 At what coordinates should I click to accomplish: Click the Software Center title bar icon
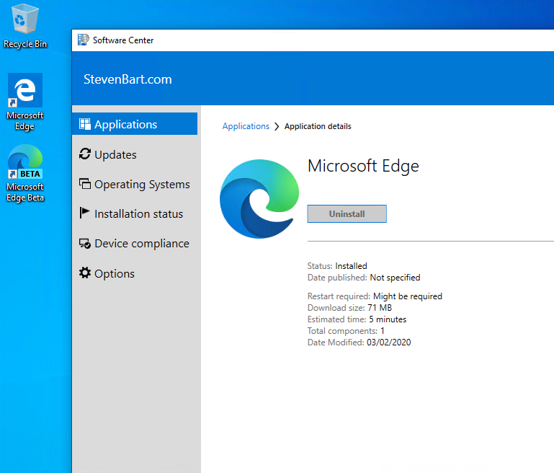[x=84, y=40]
